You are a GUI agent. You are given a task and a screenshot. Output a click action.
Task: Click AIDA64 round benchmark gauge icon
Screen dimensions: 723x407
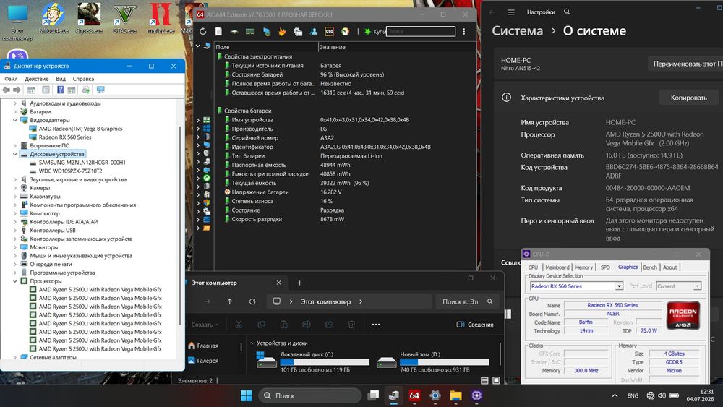[x=345, y=31]
